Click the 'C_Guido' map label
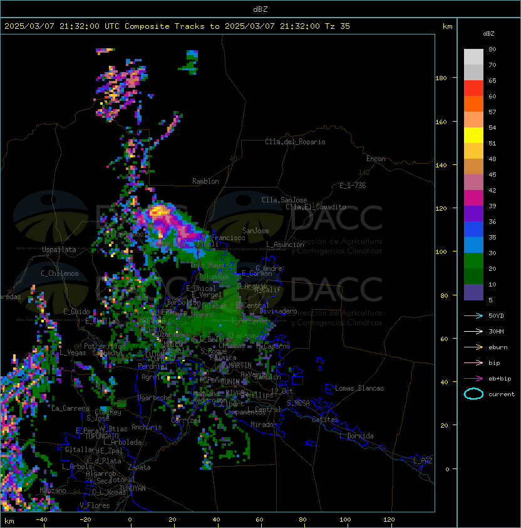Image resolution: width=521 pixels, height=528 pixels. point(76,312)
